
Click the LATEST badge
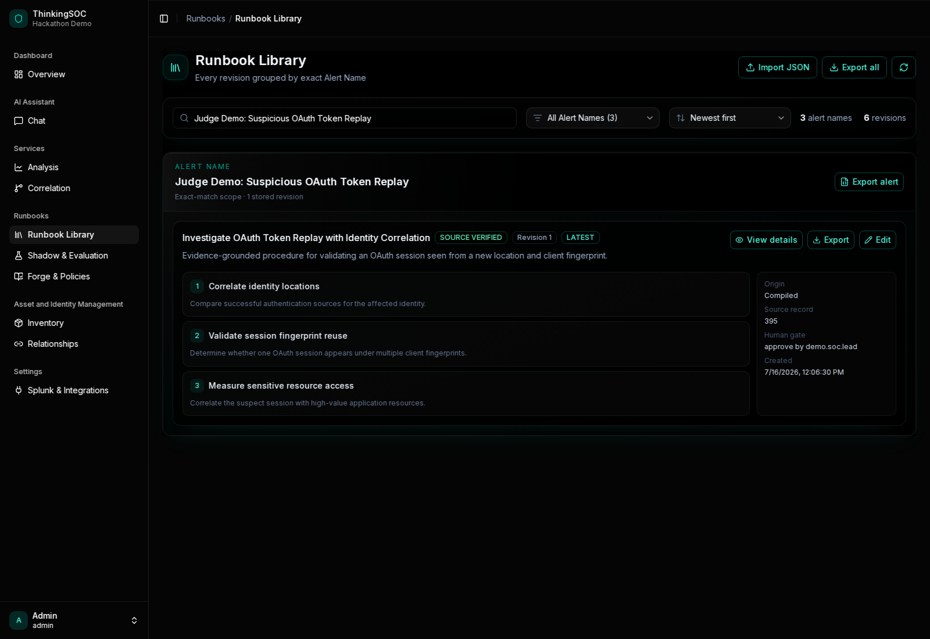click(x=580, y=238)
